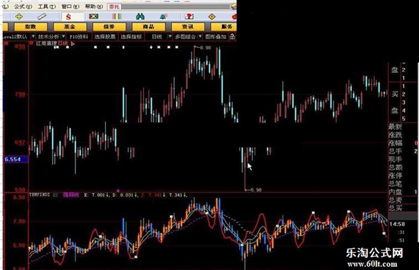
Task: Open the 公式 menu
Action: (23, 6)
